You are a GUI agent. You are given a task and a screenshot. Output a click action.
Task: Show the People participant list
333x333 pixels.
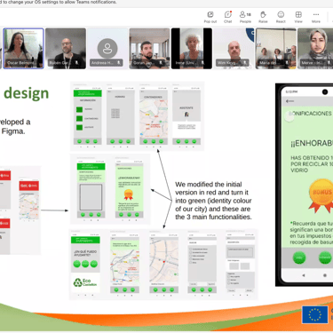click(245, 17)
